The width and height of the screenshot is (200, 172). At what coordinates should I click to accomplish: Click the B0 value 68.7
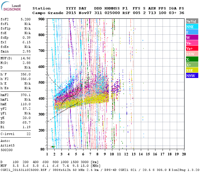point(27,123)
